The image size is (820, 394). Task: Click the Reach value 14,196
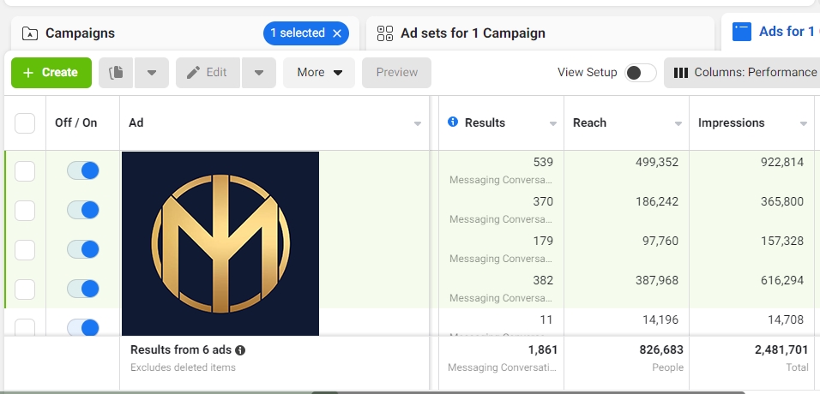coord(660,319)
